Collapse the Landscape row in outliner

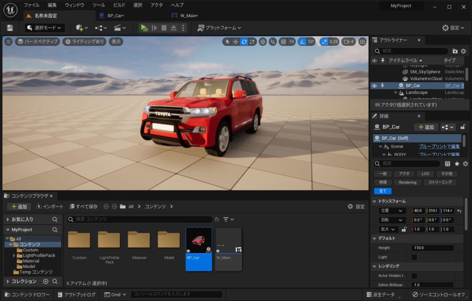(395, 93)
